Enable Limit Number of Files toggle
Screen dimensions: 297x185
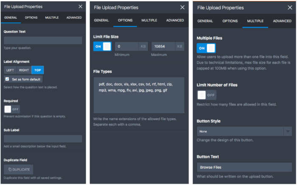click(206, 95)
